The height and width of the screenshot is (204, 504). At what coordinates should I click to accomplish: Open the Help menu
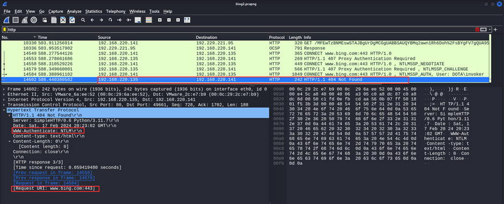168,11
